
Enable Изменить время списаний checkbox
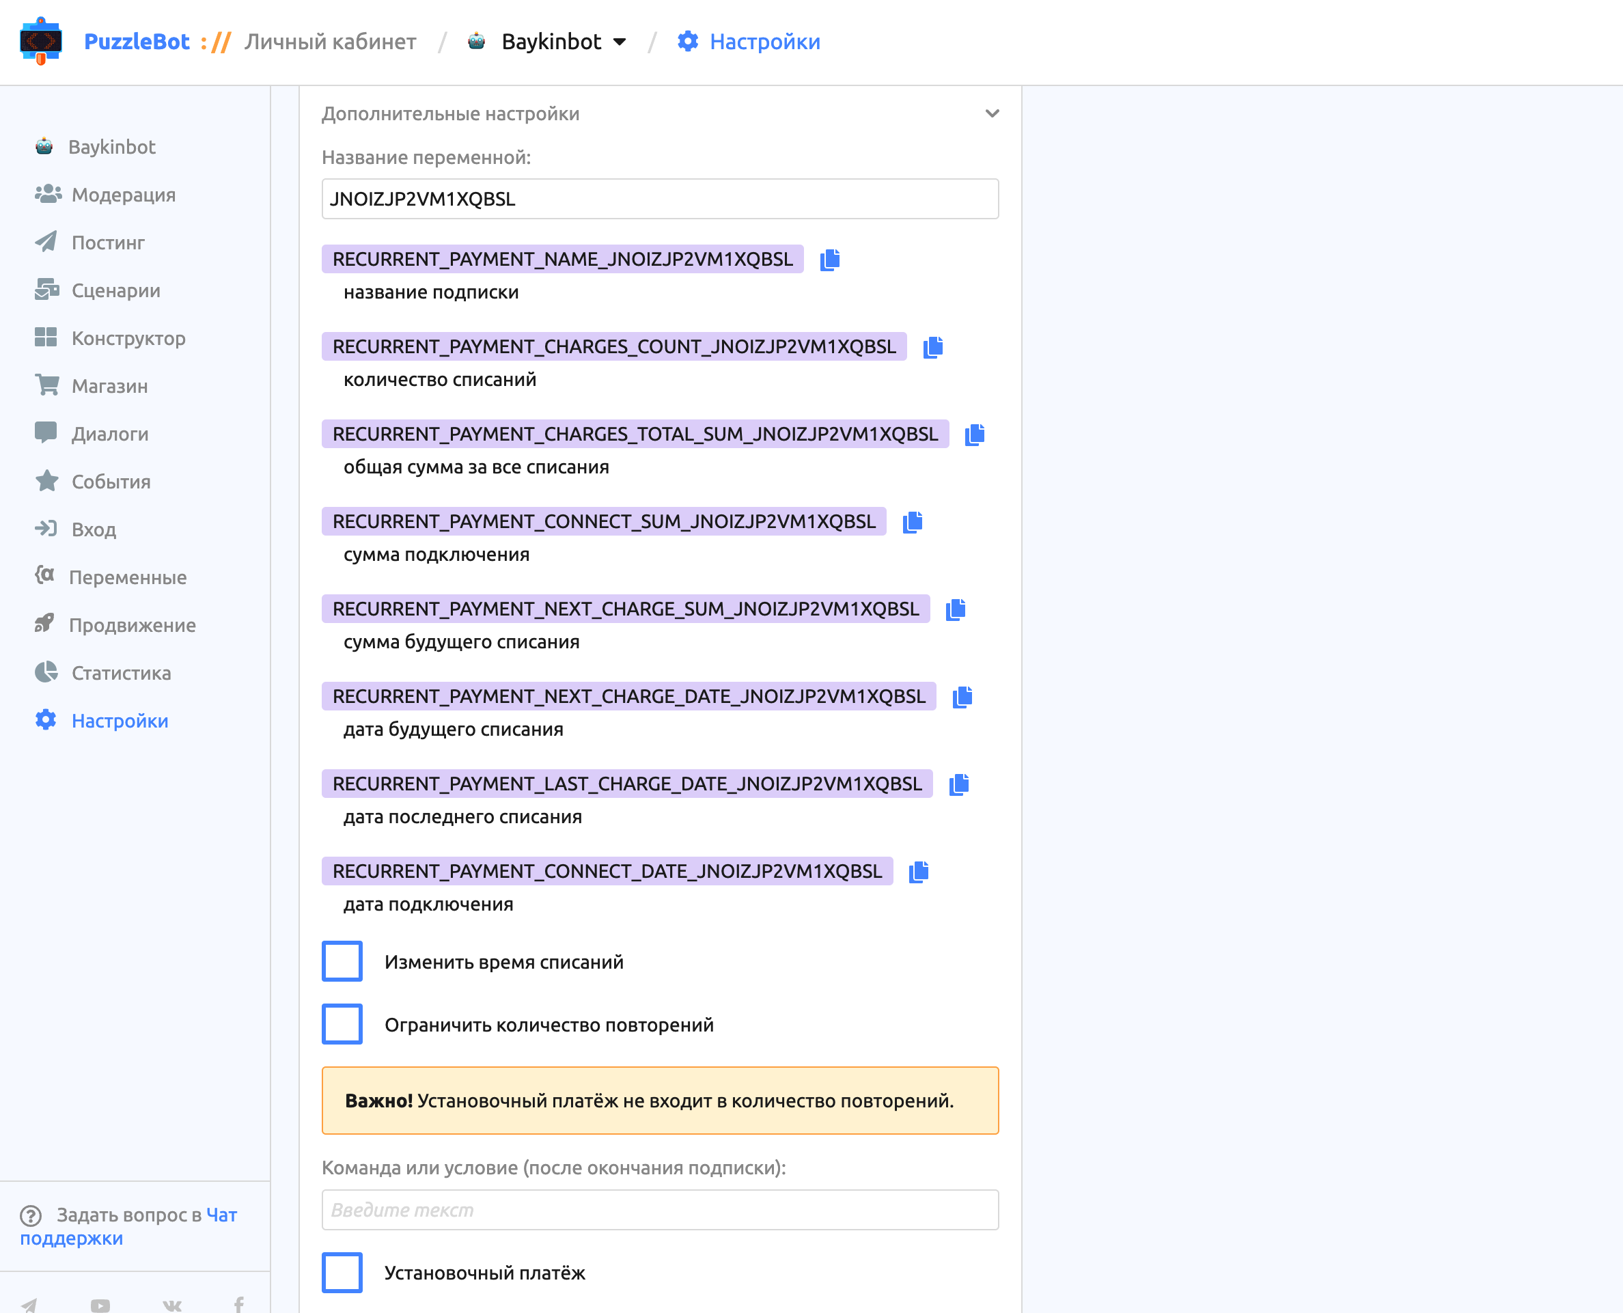pos(342,961)
